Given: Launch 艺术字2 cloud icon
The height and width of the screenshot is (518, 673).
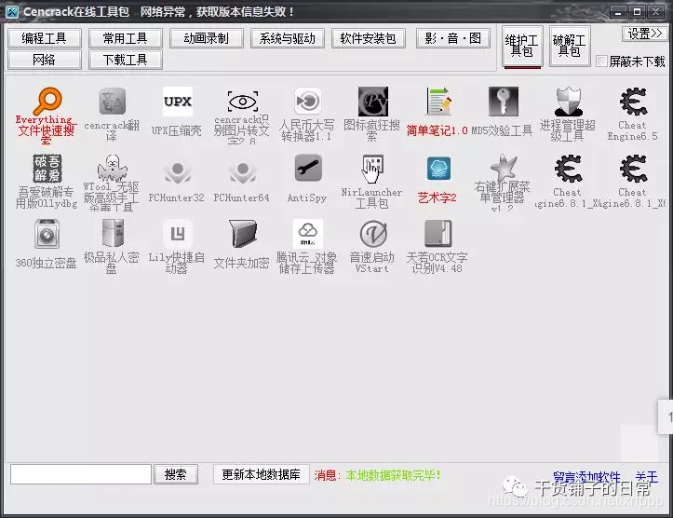Looking at the screenshot, I should tap(438, 169).
